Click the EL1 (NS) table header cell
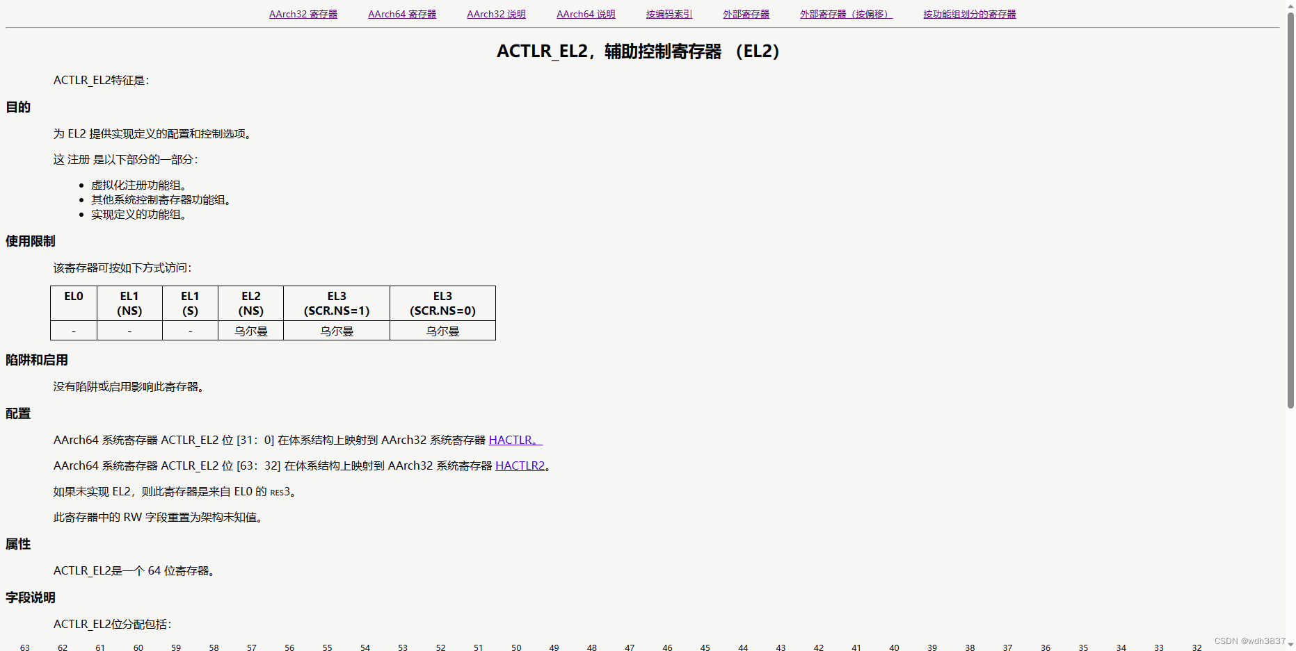The image size is (1296, 651). pyautogui.click(x=129, y=304)
